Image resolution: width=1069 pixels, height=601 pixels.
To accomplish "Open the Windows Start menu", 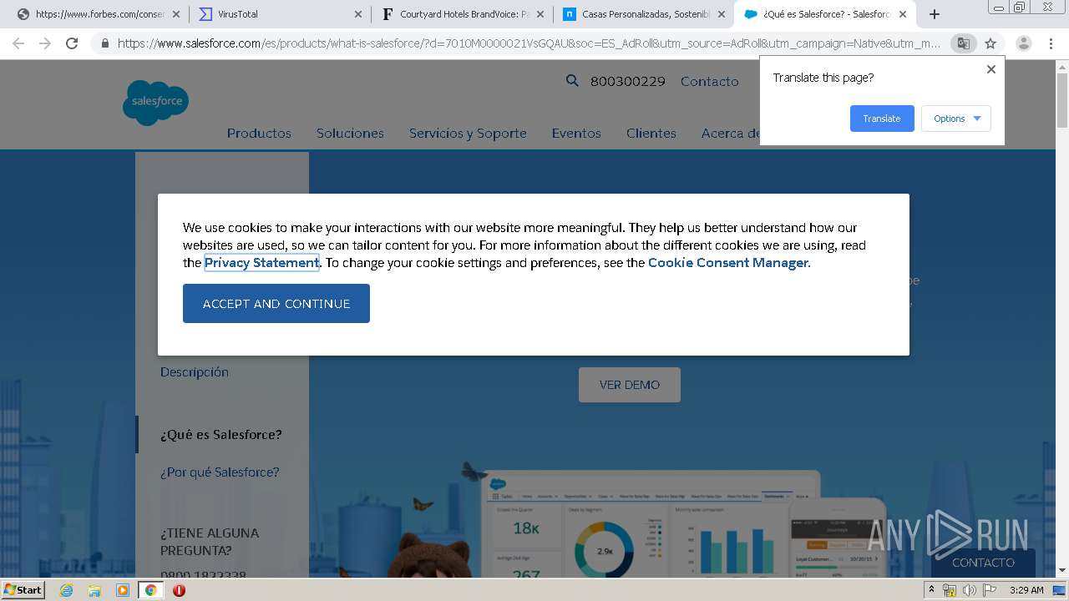I will pyautogui.click(x=23, y=590).
